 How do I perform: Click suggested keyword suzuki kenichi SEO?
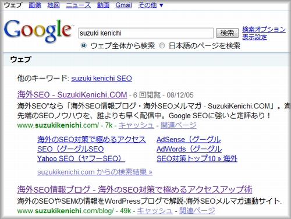pos(101,79)
